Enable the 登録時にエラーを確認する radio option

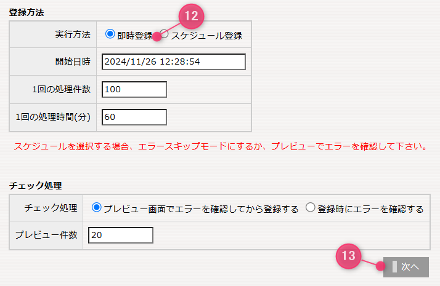(311, 208)
